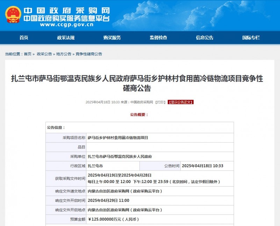Open the 首页 navigation menu item

24,38
